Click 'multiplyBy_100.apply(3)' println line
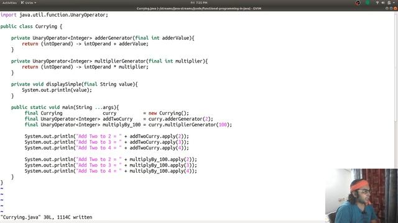 111,165
